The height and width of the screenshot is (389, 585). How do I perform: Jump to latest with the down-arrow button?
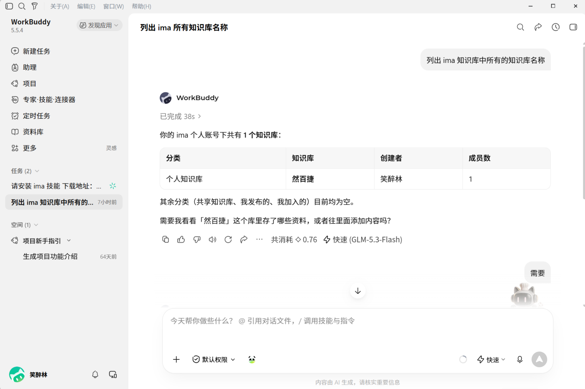pyautogui.click(x=358, y=291)
